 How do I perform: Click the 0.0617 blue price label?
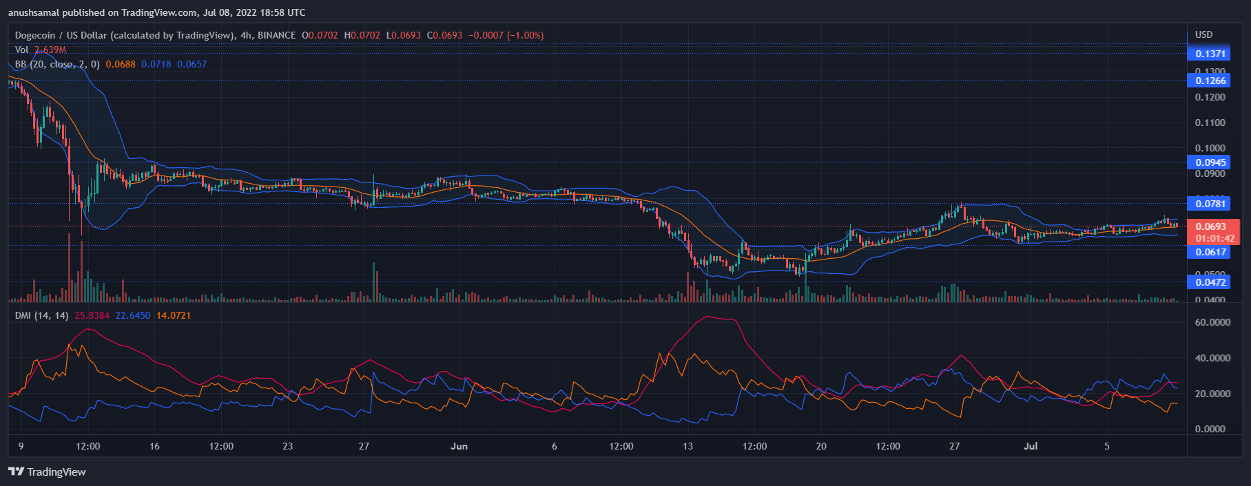click(x=1210, y=252)
